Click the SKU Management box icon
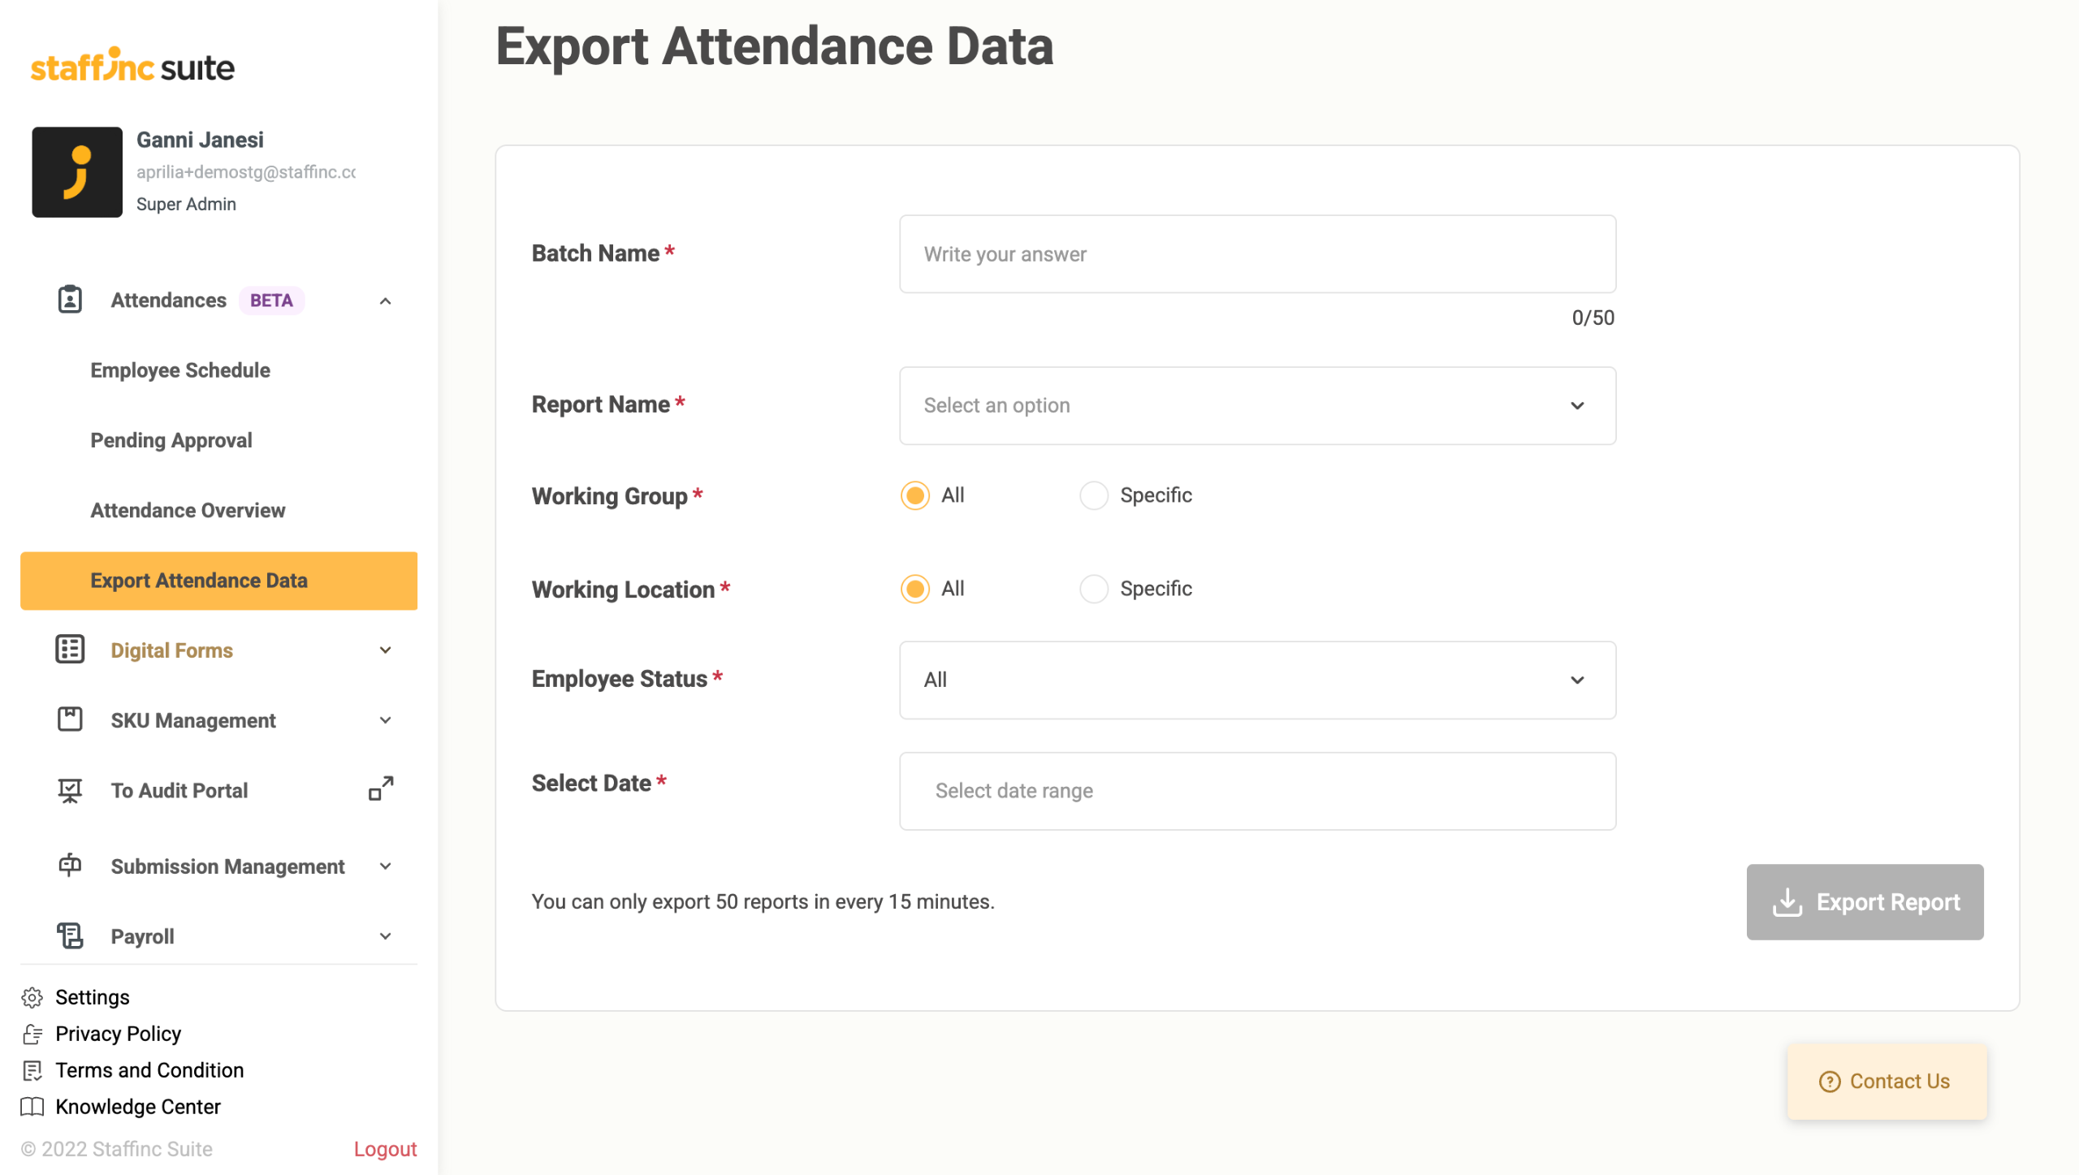 [x=70, y=719]
